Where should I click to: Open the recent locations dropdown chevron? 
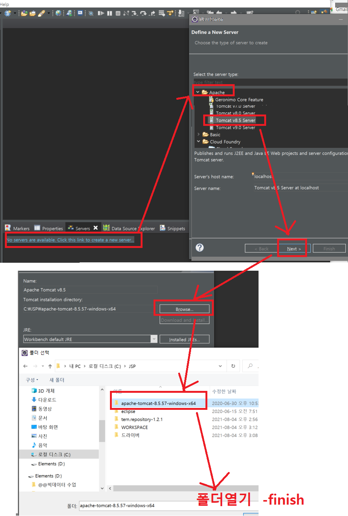tap(43, 366)
